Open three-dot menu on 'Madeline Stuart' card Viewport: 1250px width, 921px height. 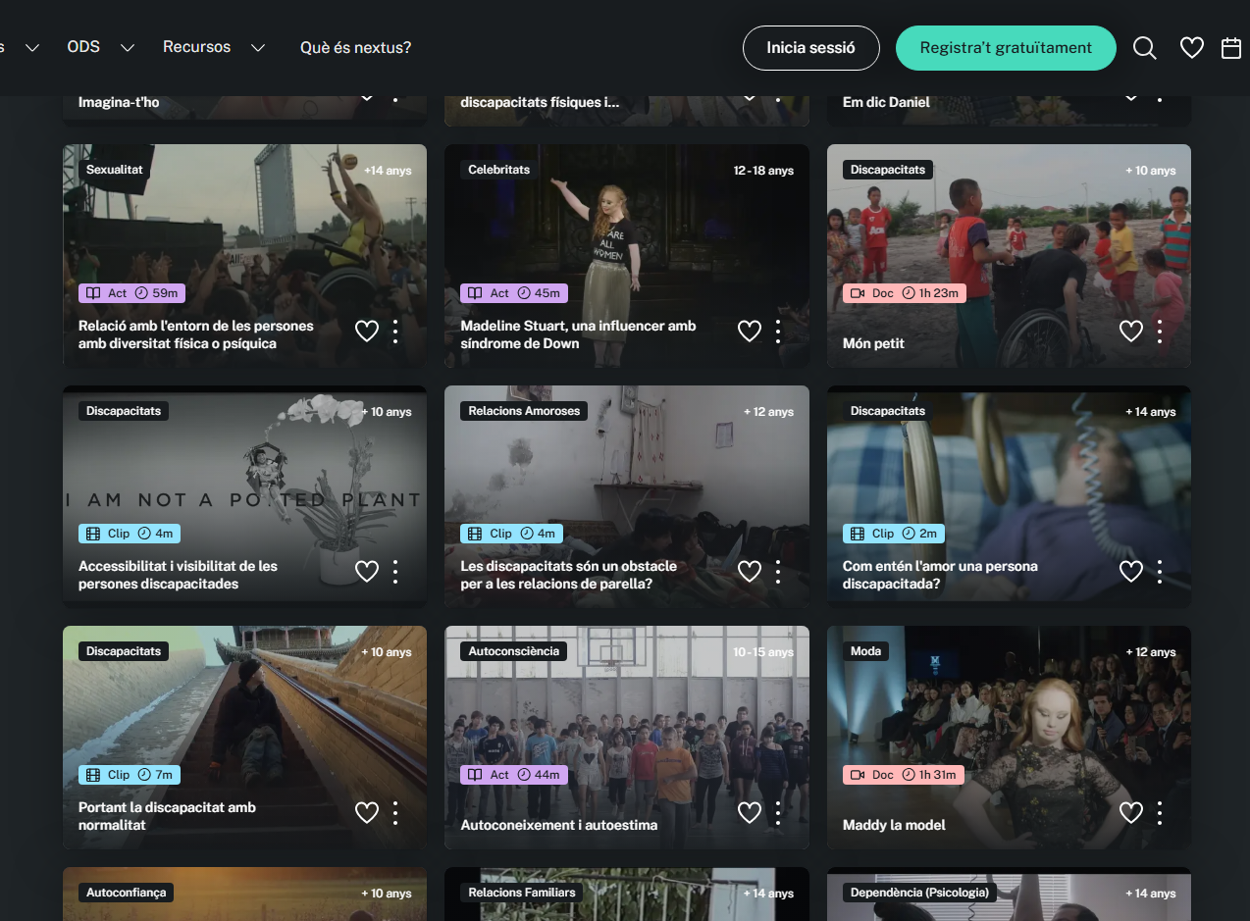pyautogui.click(x=778, y=332)
